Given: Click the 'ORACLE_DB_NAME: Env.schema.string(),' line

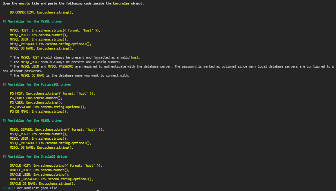Looking at the screenshot, I should tap(42, 183).
